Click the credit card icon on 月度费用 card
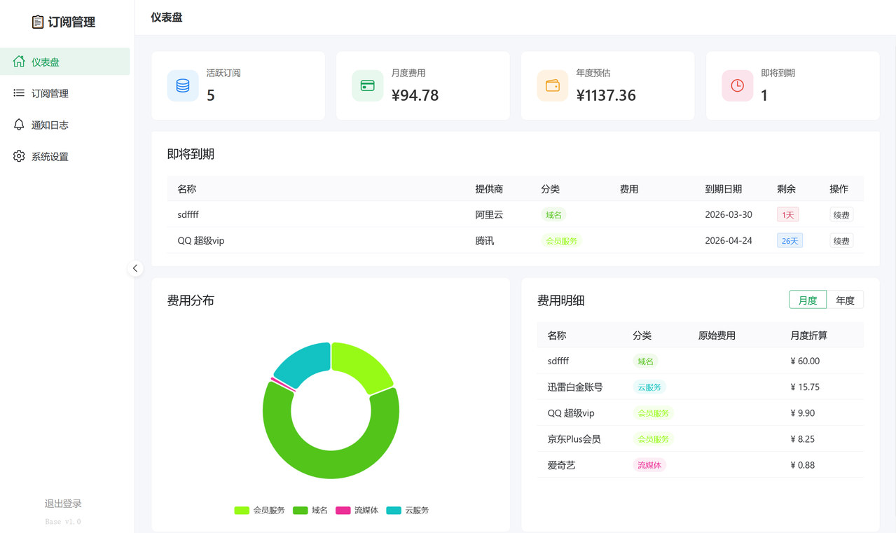 pos(368,85)
